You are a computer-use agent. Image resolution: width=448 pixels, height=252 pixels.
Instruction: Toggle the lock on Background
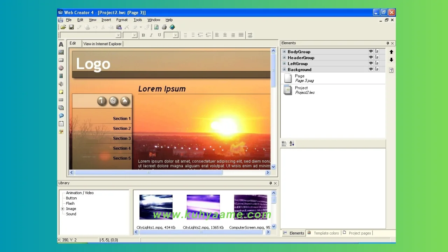point(377,69)
